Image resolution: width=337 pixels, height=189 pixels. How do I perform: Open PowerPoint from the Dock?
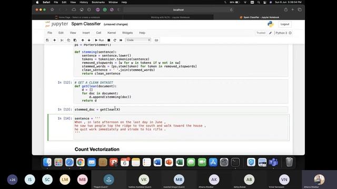pyautogui.click(x=169, y=162)
